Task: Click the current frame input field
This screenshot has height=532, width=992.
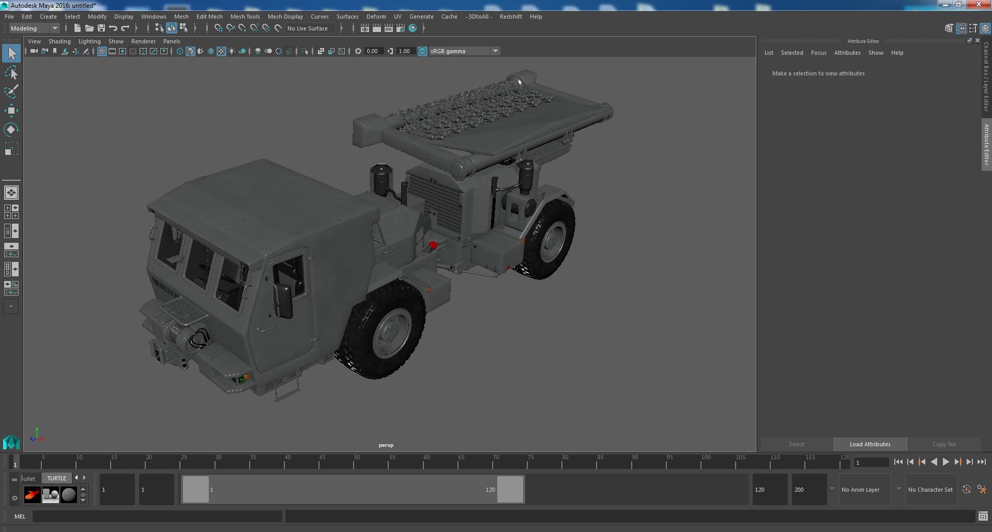Action: 871,462
